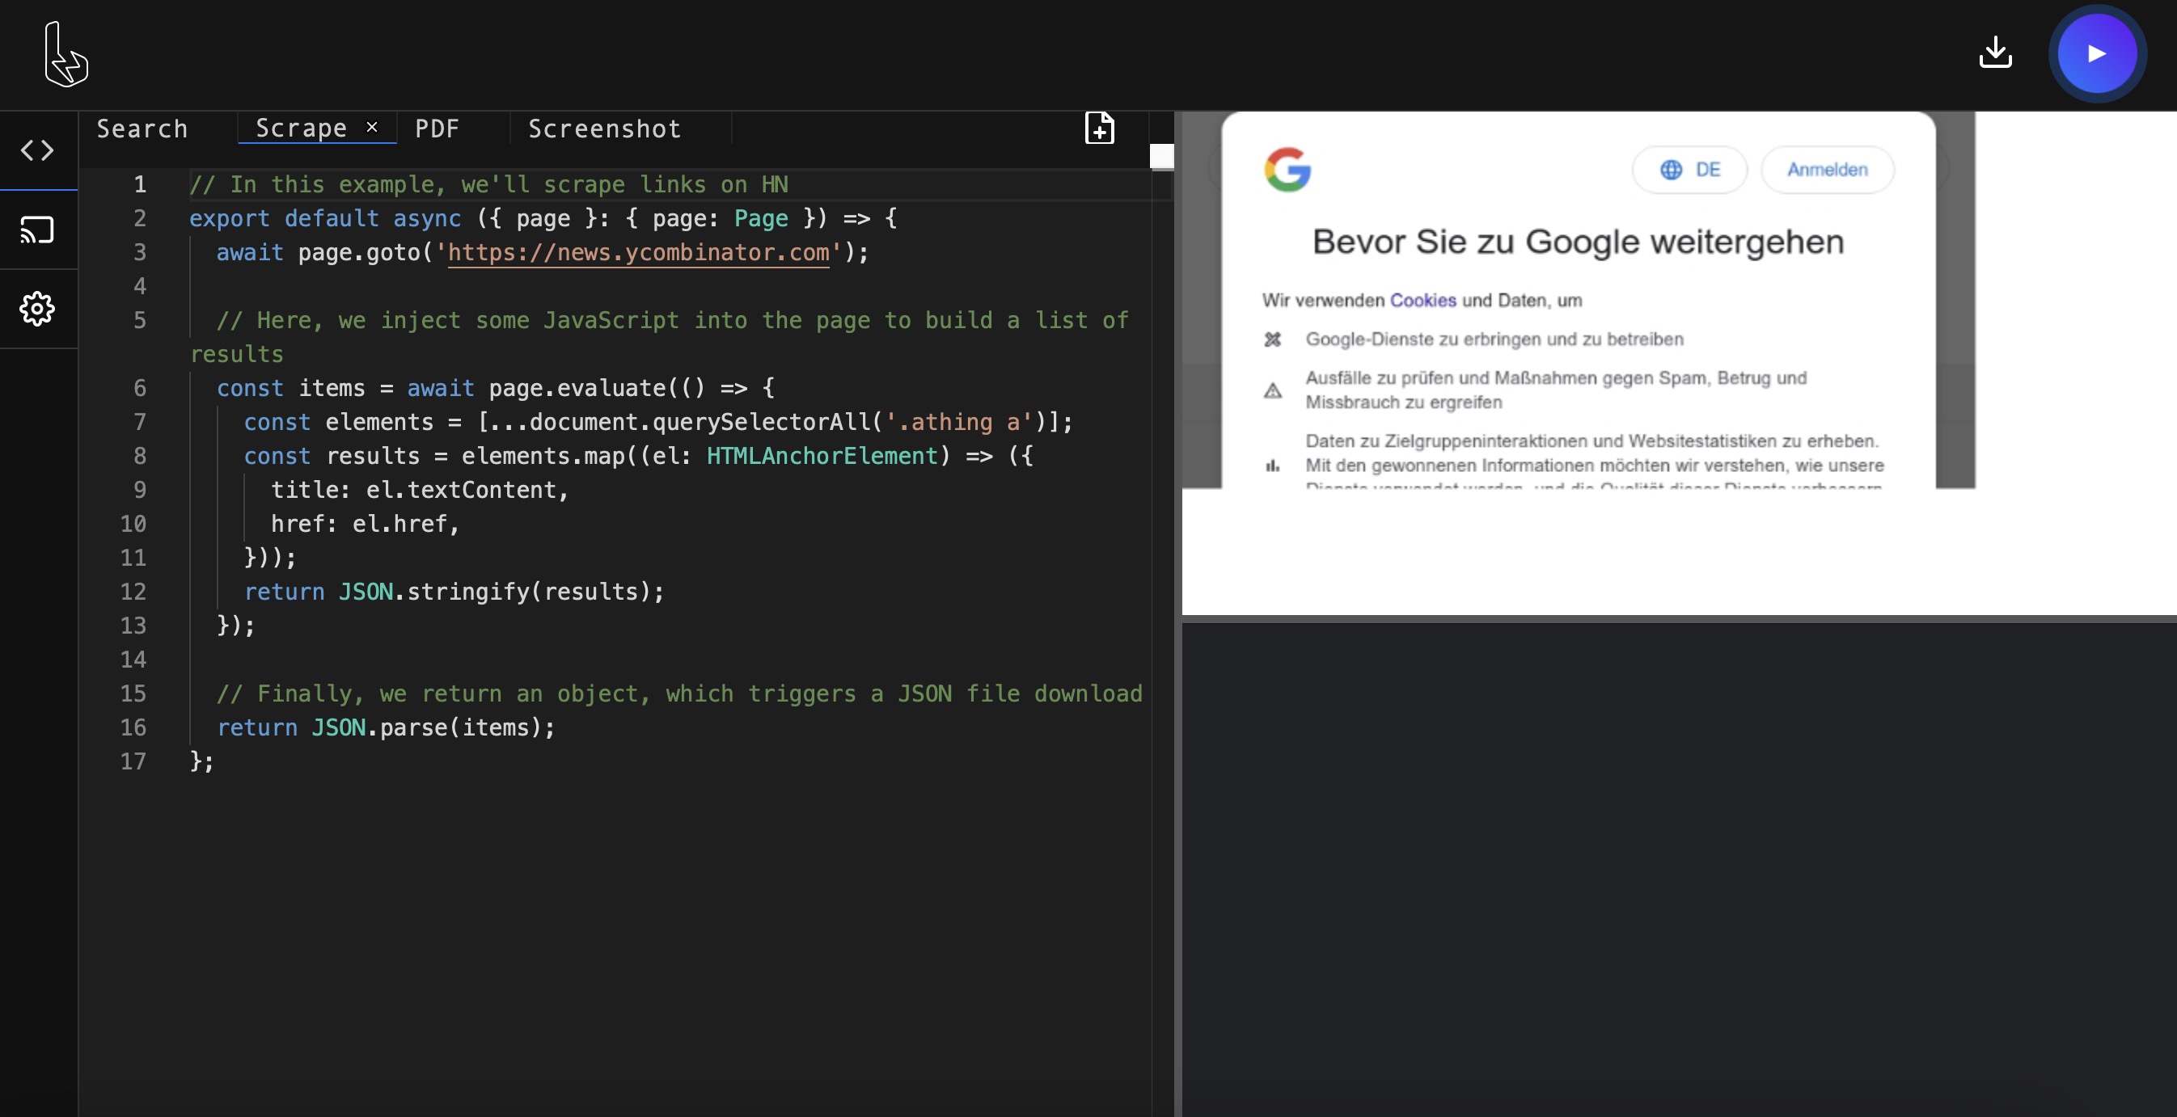2177x1117 pixels.
Task: Click the run/play button to execute script
Action: click(2096, 54)
